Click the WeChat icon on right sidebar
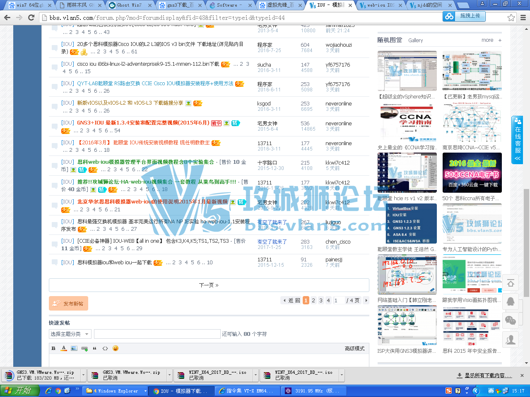 tap(511, 320)
